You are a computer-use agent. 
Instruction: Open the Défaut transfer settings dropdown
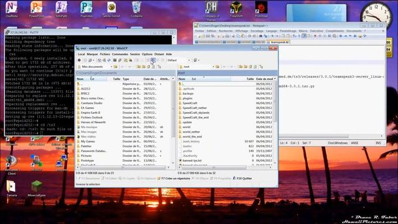pyautogui.click(x=178, y=60)
